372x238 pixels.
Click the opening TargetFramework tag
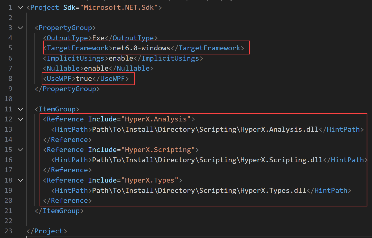point(78,48)
